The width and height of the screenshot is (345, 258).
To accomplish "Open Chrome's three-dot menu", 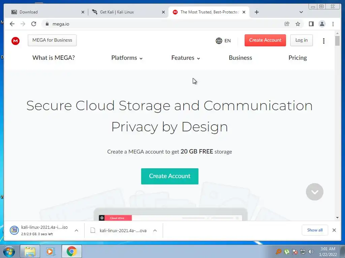I will coord(333,24).
